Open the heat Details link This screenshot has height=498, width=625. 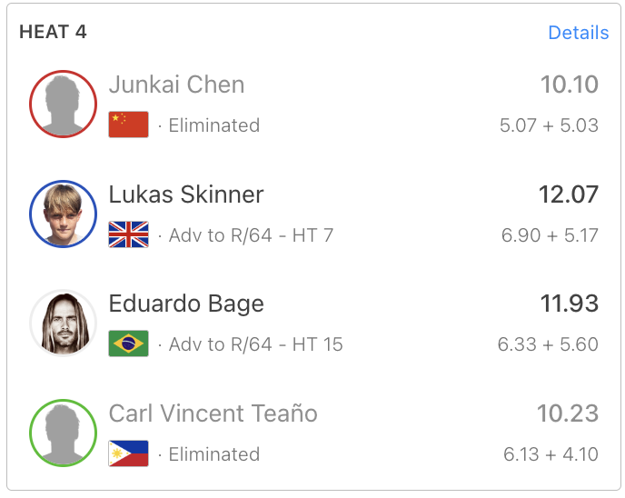[578, 33]
